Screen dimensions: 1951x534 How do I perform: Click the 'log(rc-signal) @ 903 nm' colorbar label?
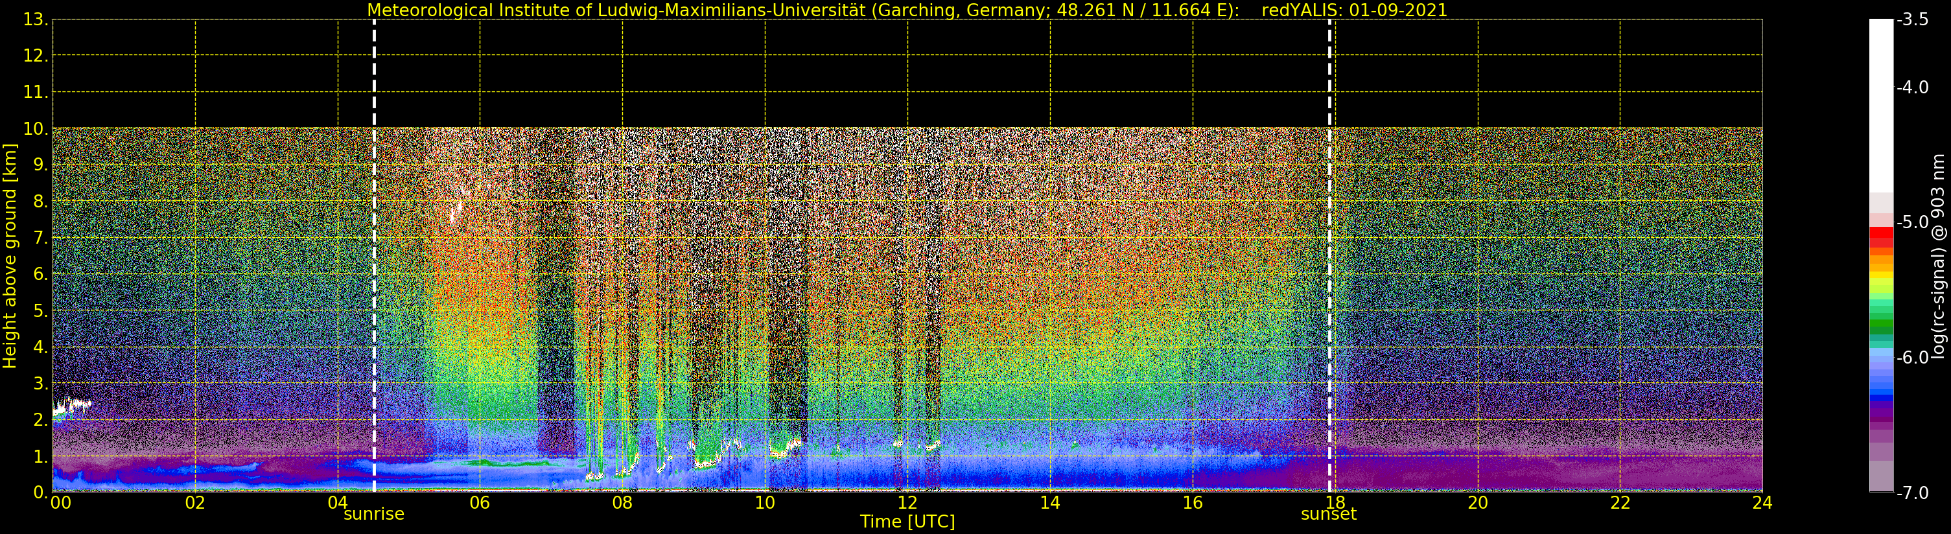pyautogui.click(x=1938, y=256)
